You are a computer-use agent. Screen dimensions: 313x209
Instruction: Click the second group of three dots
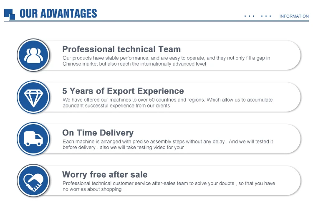pos(266,16)
